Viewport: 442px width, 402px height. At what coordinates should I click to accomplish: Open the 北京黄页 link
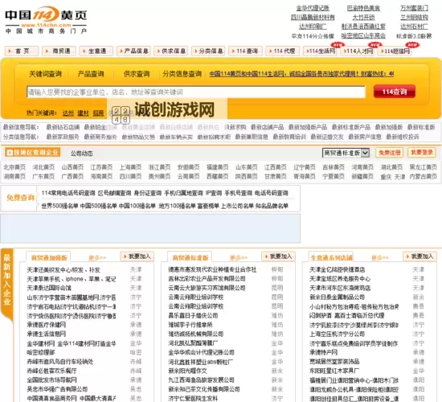click(14, 167)
